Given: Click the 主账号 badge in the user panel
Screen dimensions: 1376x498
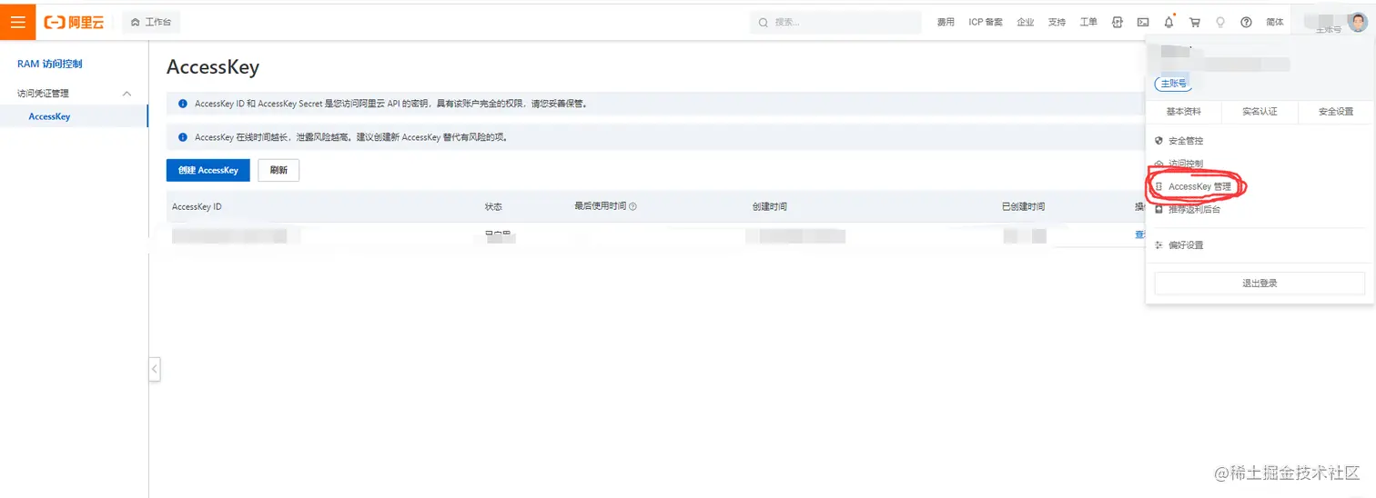Looking at the screenshot, I should pyautogui.click(x=1173, y=84).
